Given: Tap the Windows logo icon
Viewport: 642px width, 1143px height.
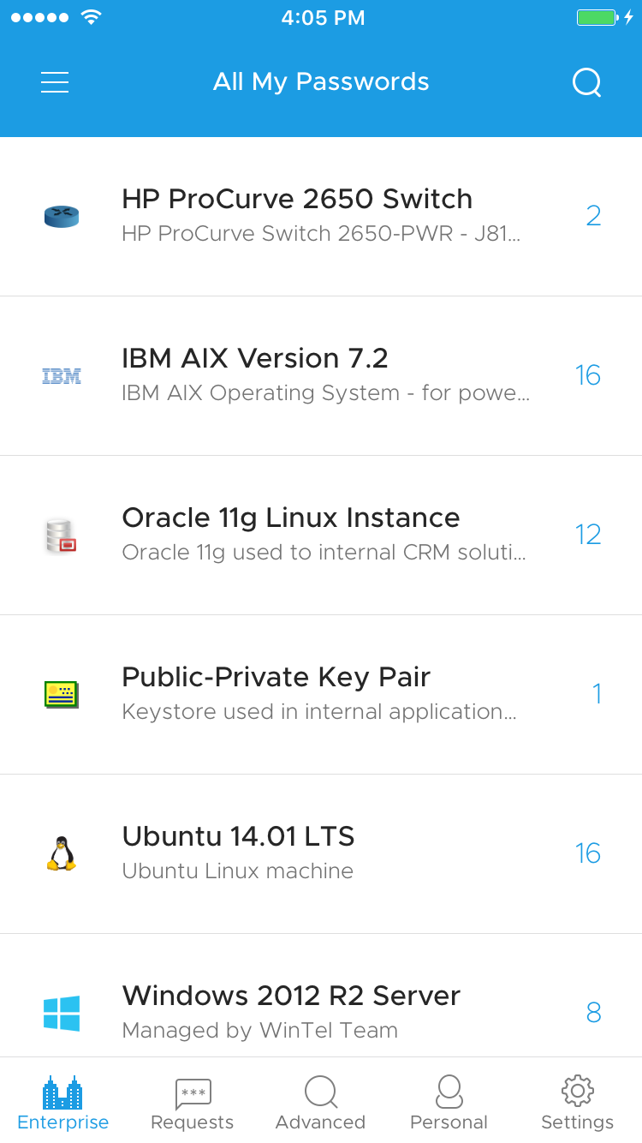Looking at the screenshot, I should (62, 1013).
